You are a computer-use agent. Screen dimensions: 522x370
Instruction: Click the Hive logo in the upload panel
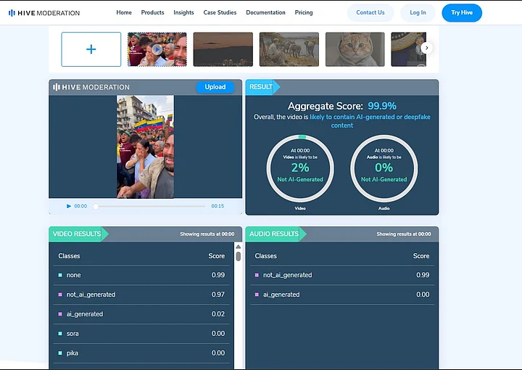coord(91,87)
